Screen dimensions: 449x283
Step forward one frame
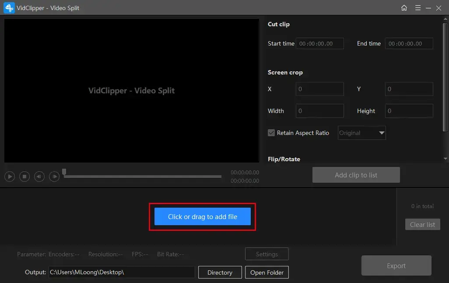[54, 177]
